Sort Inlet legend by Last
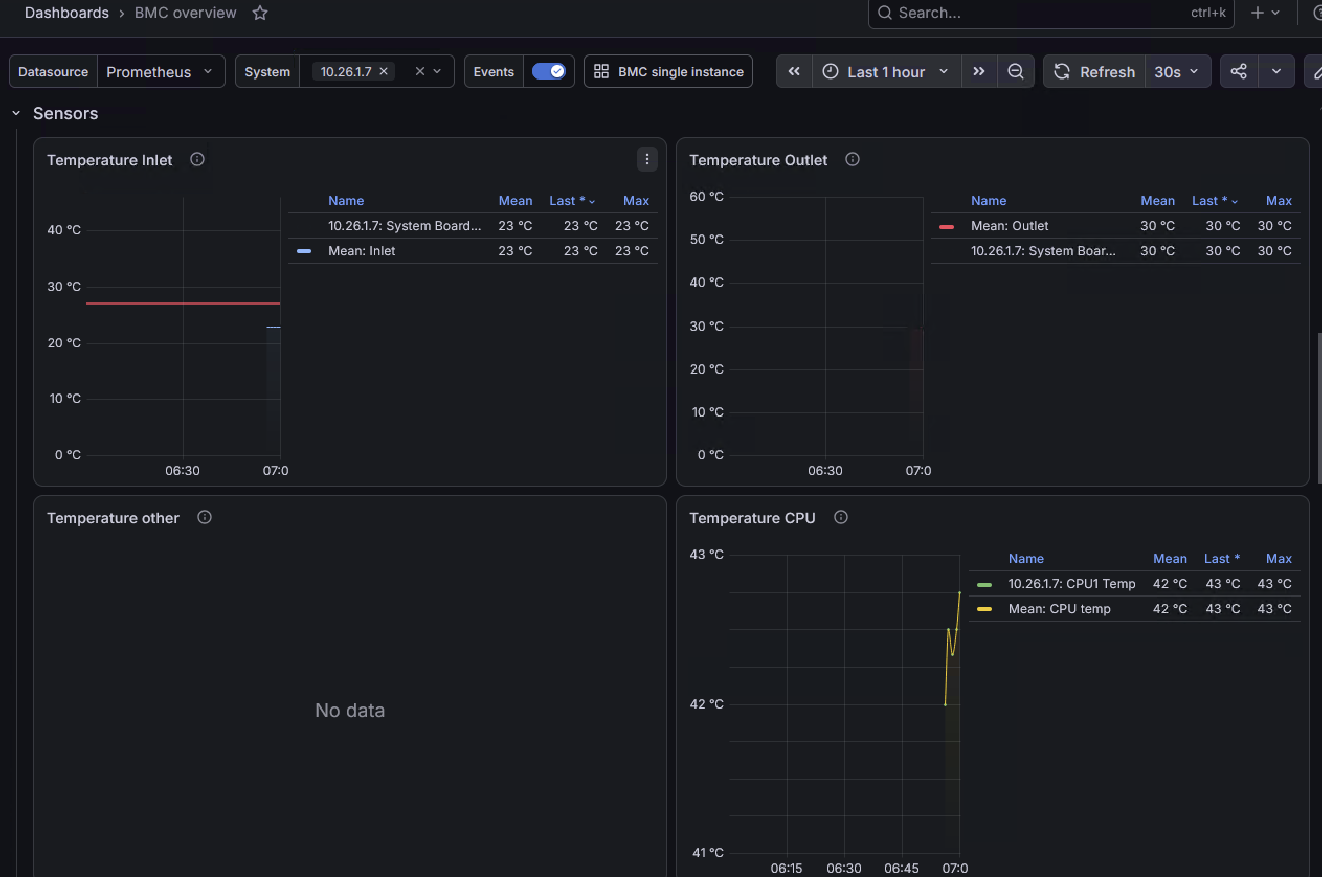The height and width of the screenshot is (877, 1322). point(573,200)
